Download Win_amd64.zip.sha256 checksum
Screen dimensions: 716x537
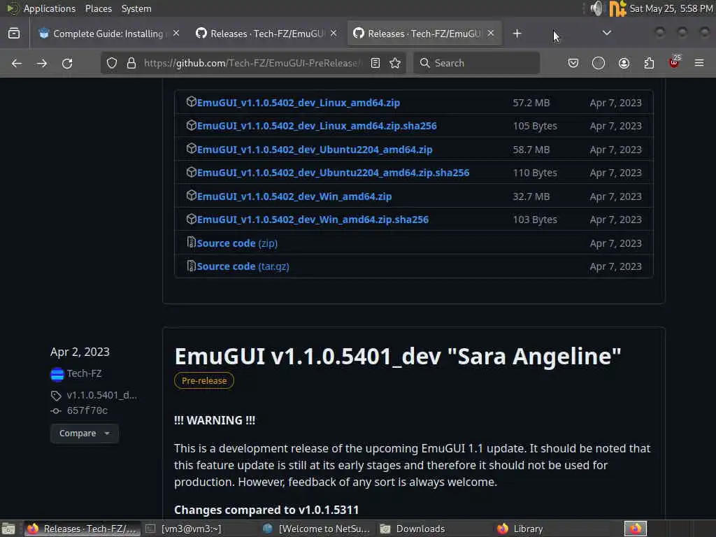[313, 220]
